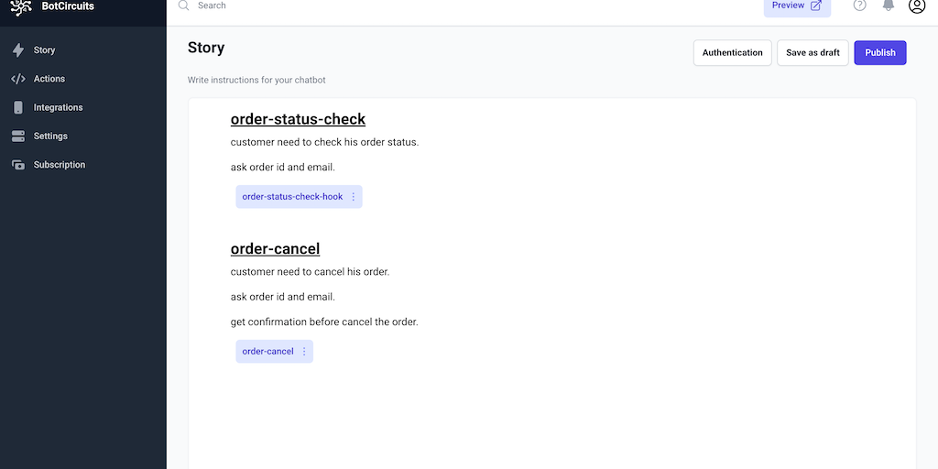Image resolution: width=938 pixels, height=469 pixels.
Task: Click the Integrations phone icon
Action: (18, 107)
